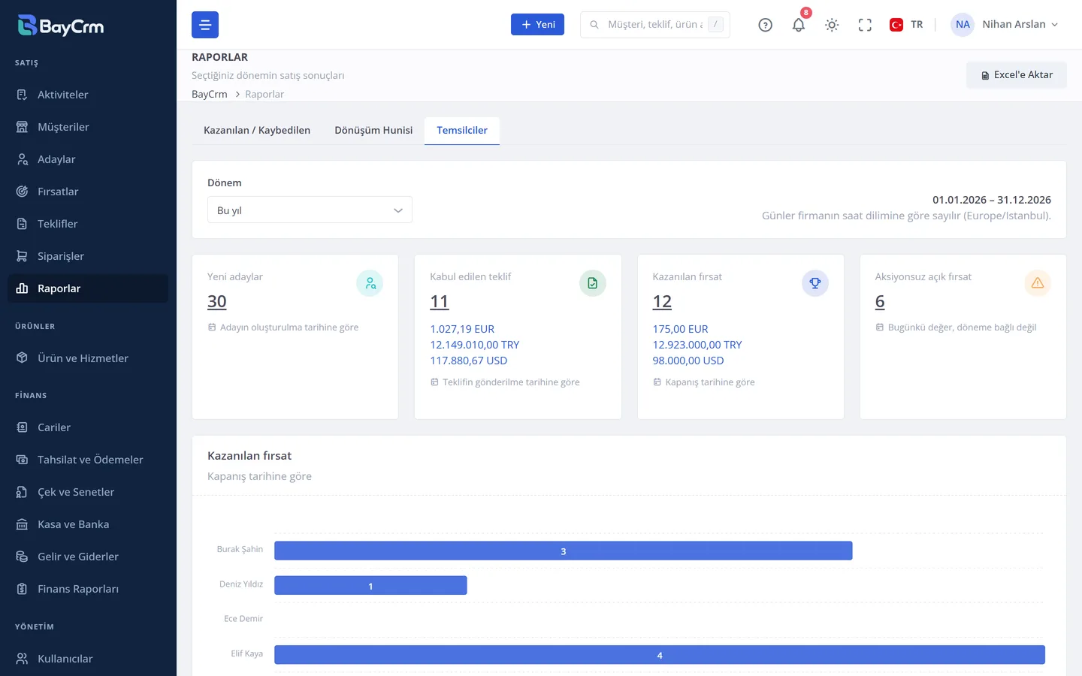The image size is (1082, 676).
Task: Switch to Kazanılan / Kaybedilen tab
Action: tap(257, 130)
